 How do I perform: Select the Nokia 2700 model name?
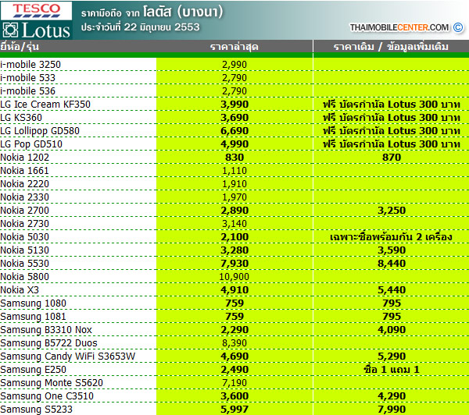(24, 210)
